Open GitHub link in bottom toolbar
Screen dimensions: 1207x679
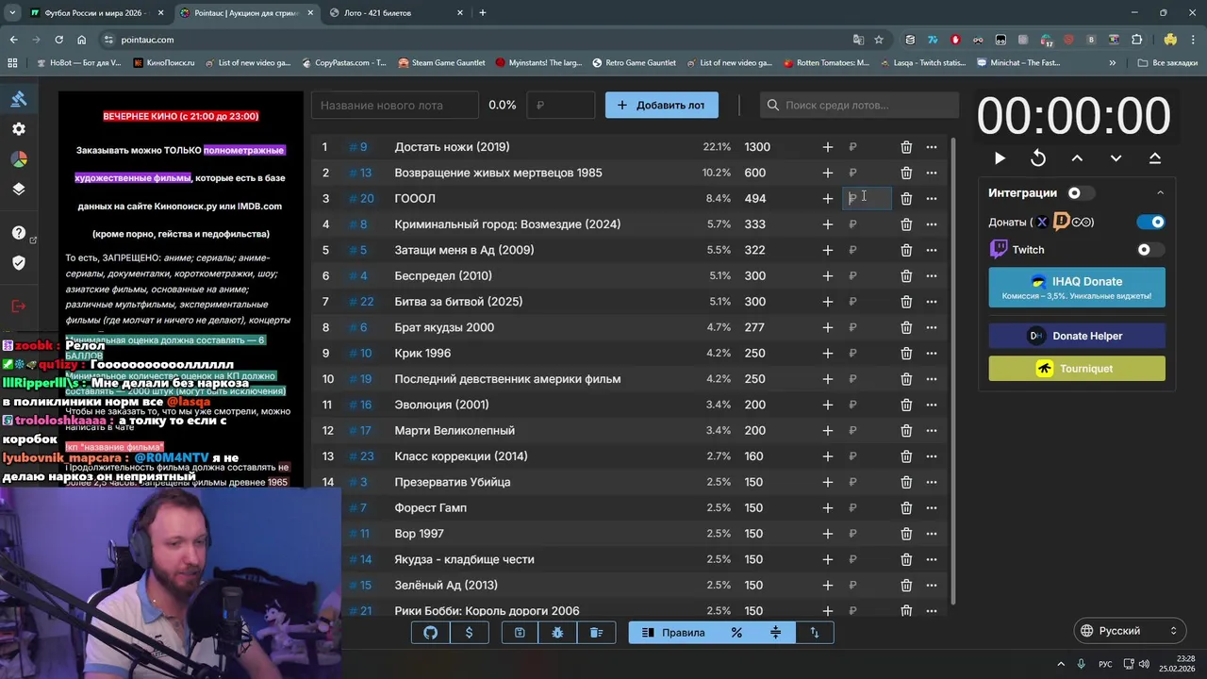[x=431, y=633]
